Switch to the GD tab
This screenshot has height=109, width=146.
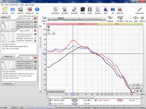pyautogui.click(x=87, y=19)
